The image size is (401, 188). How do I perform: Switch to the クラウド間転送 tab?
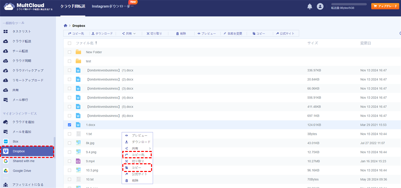tap(73, 6)
